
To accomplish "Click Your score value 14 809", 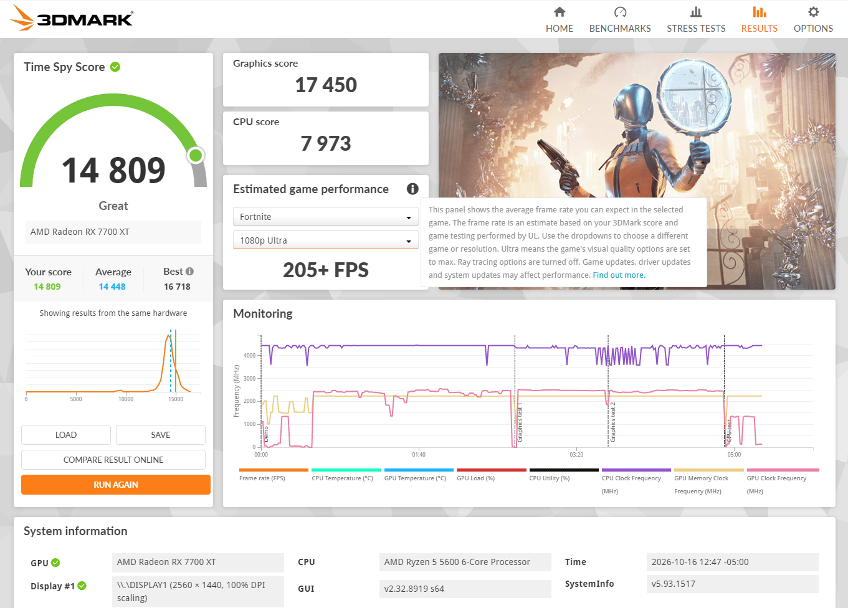I will pos(47,287).
